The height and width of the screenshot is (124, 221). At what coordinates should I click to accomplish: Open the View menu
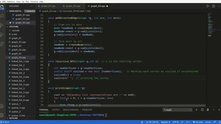coord(18,1)
